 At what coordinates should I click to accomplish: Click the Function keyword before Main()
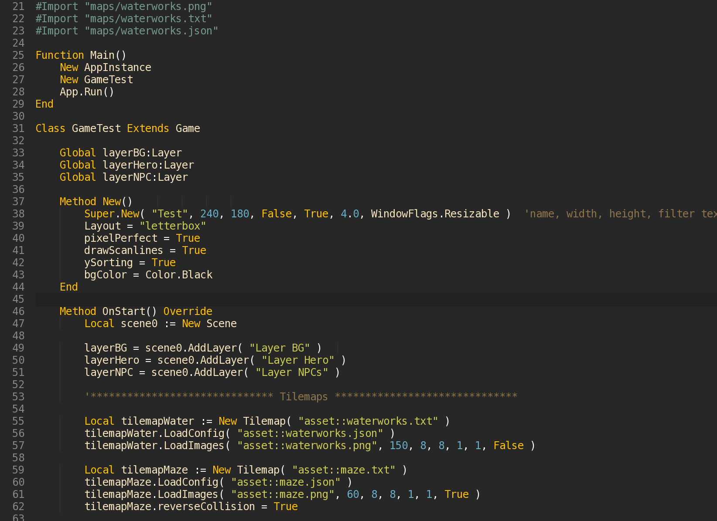(59, 55)
